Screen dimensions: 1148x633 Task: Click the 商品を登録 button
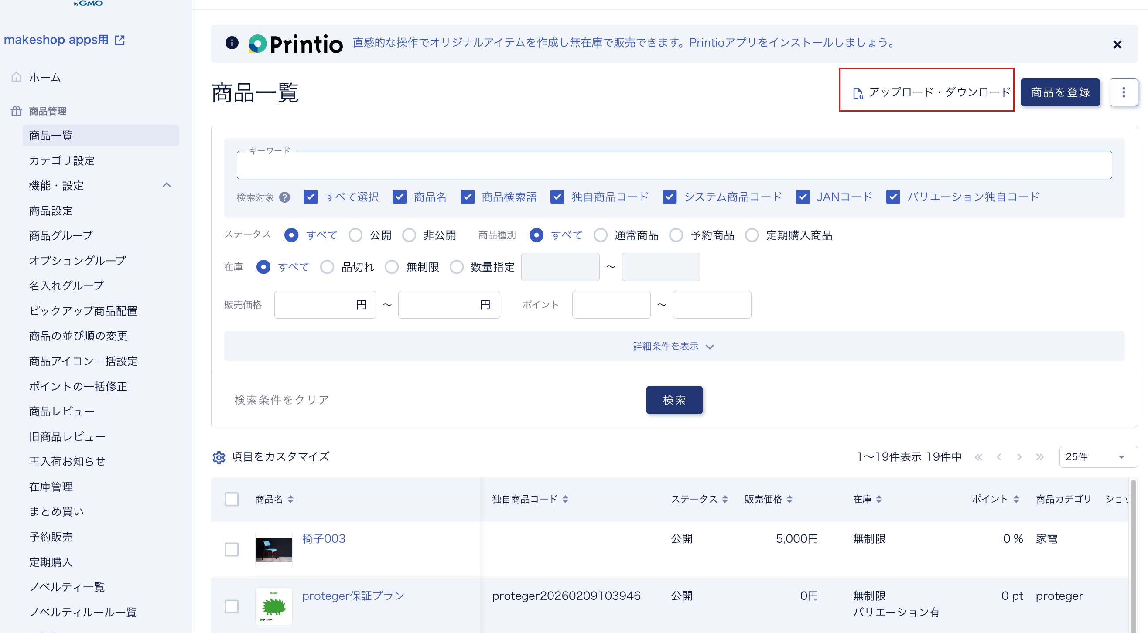[1060, 92]
